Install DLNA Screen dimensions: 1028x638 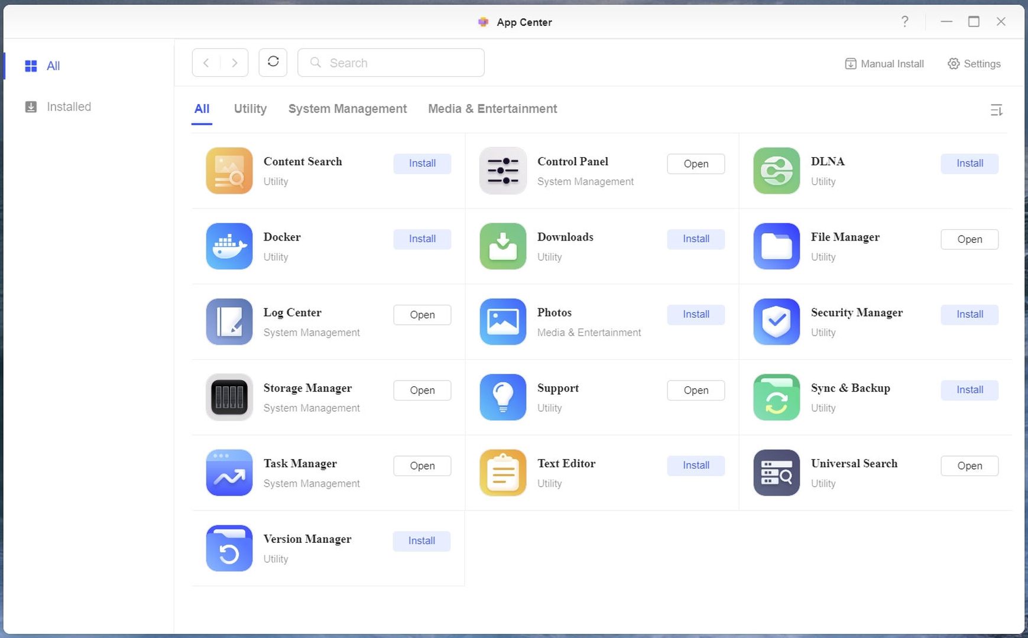969,164
